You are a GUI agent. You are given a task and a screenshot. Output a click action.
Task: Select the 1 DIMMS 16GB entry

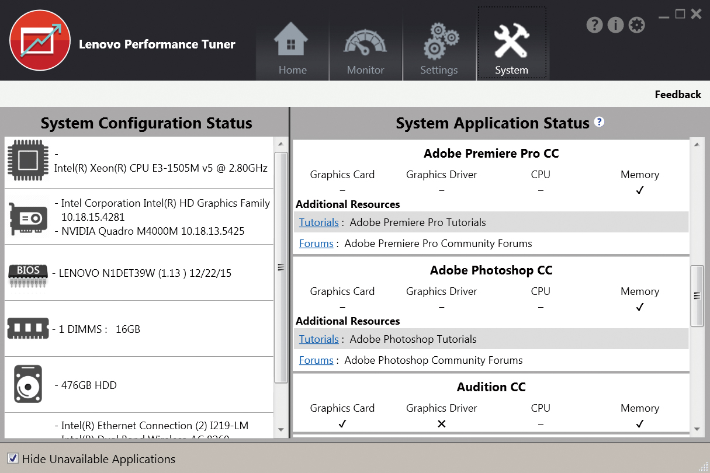[x=96, y=329]
